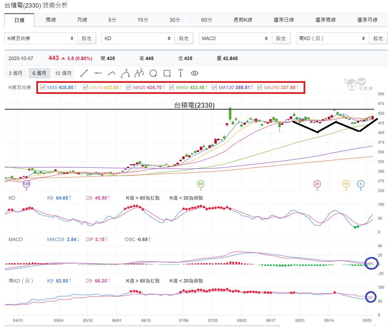Switch to the 30分 tab
Image resolution: width=390 pixels, height=327 pixels.
175,20
